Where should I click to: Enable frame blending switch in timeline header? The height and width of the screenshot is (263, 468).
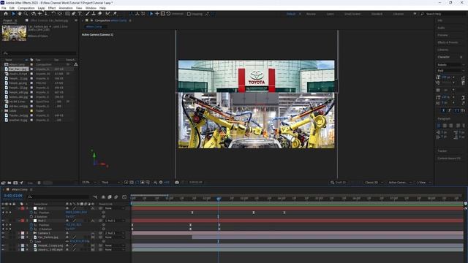[110, 197]
